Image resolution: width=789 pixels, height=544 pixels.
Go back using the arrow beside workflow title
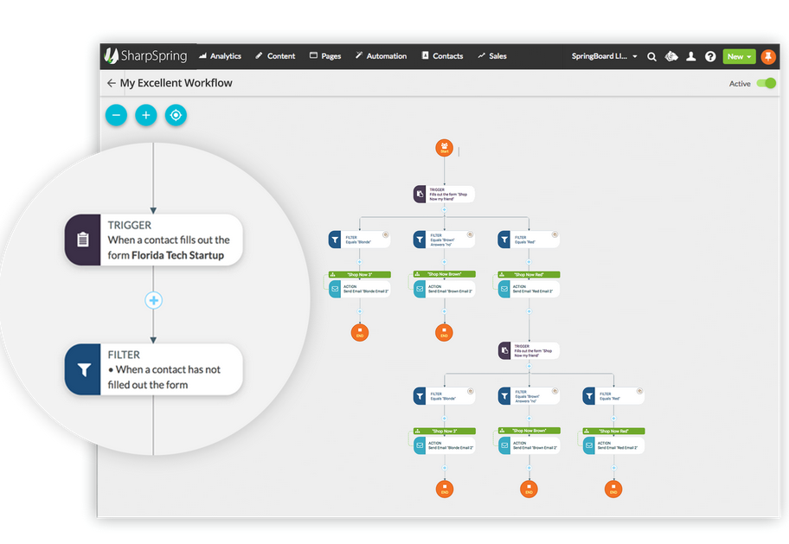tap(111, 83)
